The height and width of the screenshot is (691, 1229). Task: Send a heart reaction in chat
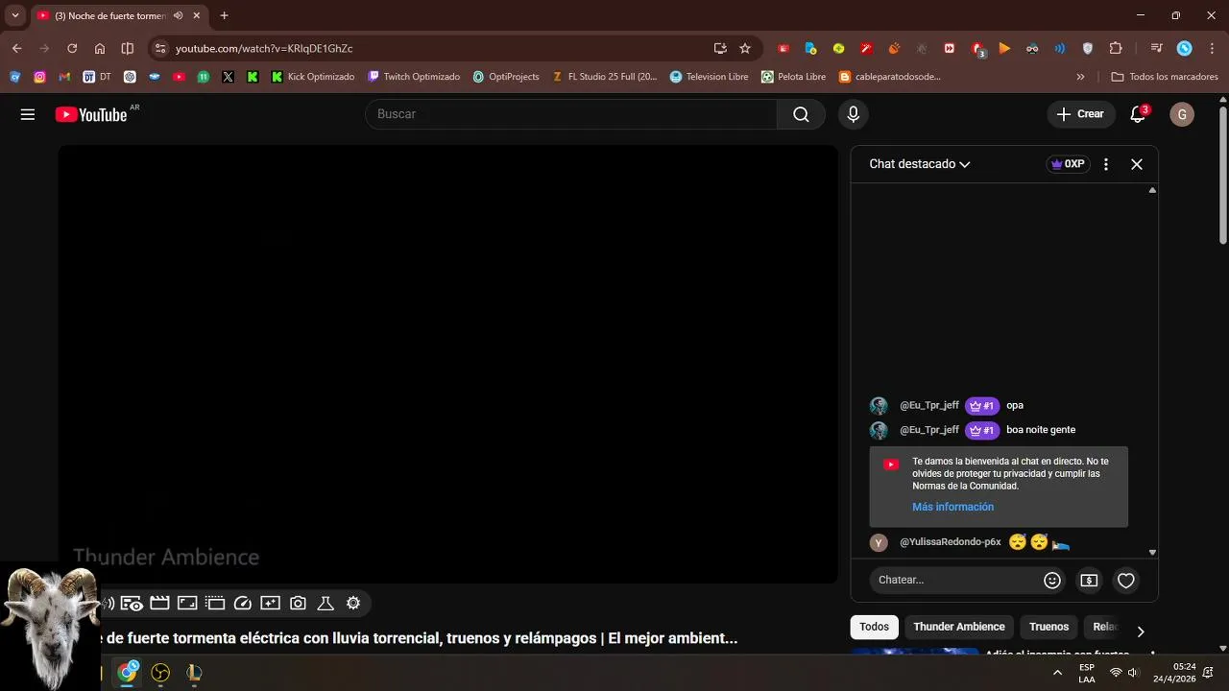1126,580
